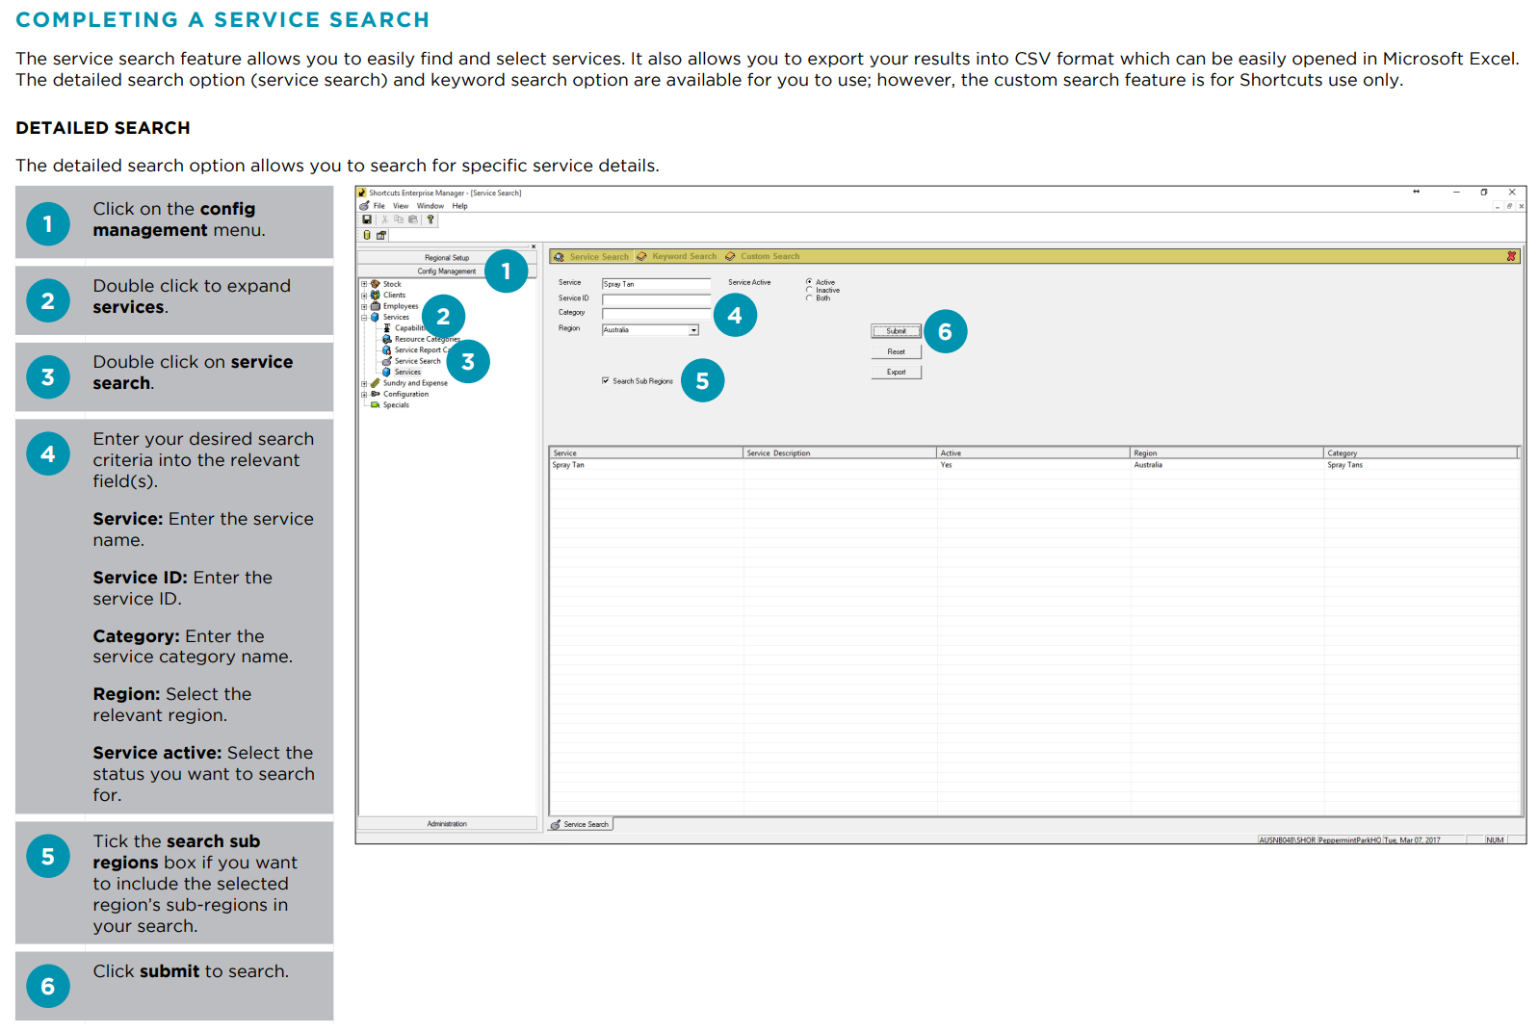Image resolution: width=1539 pixels, height=1032 pixels.
Task: Open the Help menu
Action: pyautogui.click(x=460, y=206)
